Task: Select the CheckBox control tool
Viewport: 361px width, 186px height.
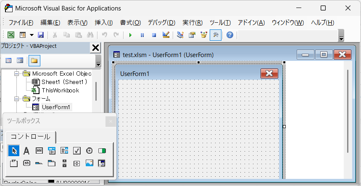Action: click(76, 151)
